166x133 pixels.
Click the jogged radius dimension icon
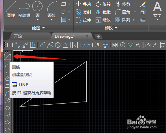pos(50,45)
